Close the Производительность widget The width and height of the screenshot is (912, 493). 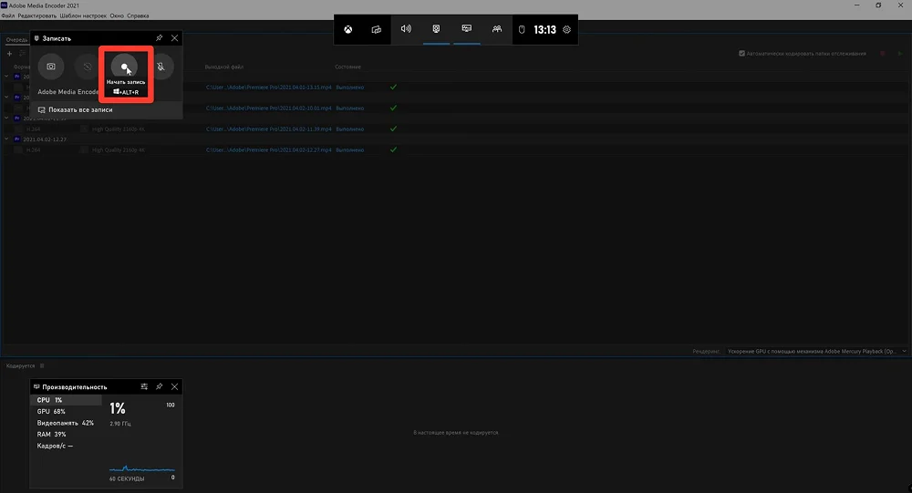click(x=175, y=387)
